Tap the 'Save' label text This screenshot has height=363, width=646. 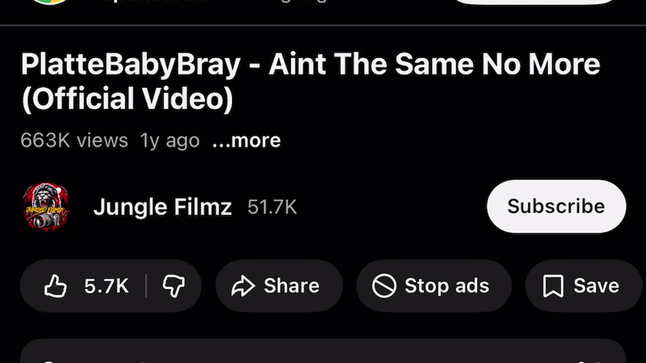pos(596,286)
